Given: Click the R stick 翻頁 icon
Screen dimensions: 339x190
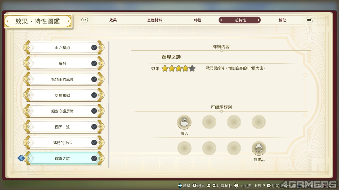Looking at the screenshot, I should coord(194,186).
